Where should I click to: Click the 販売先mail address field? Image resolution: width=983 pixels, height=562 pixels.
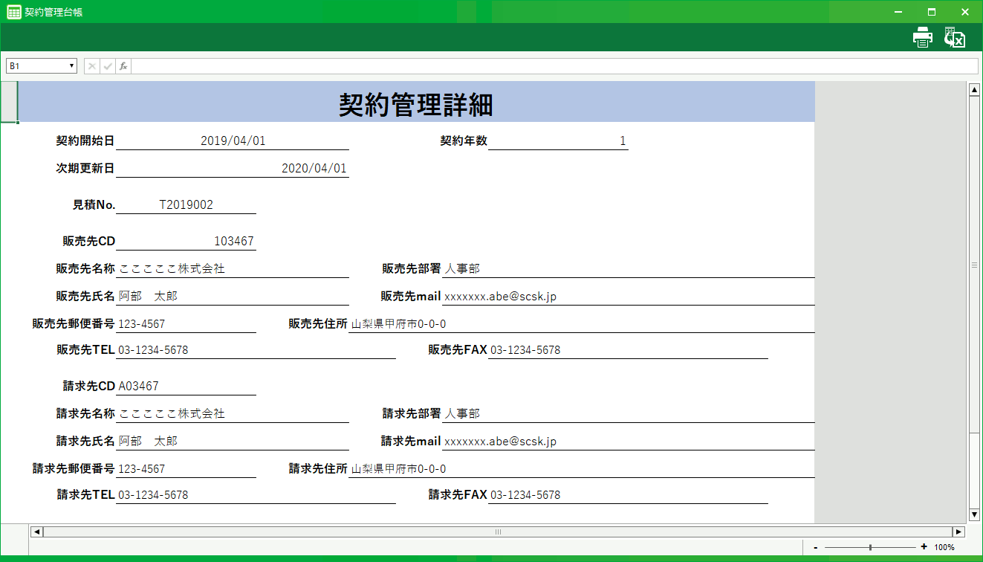click(x=628, y=297)
